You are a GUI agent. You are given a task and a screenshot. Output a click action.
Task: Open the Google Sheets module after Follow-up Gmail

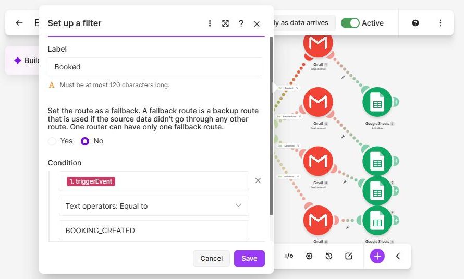click(x=377, y=221)
